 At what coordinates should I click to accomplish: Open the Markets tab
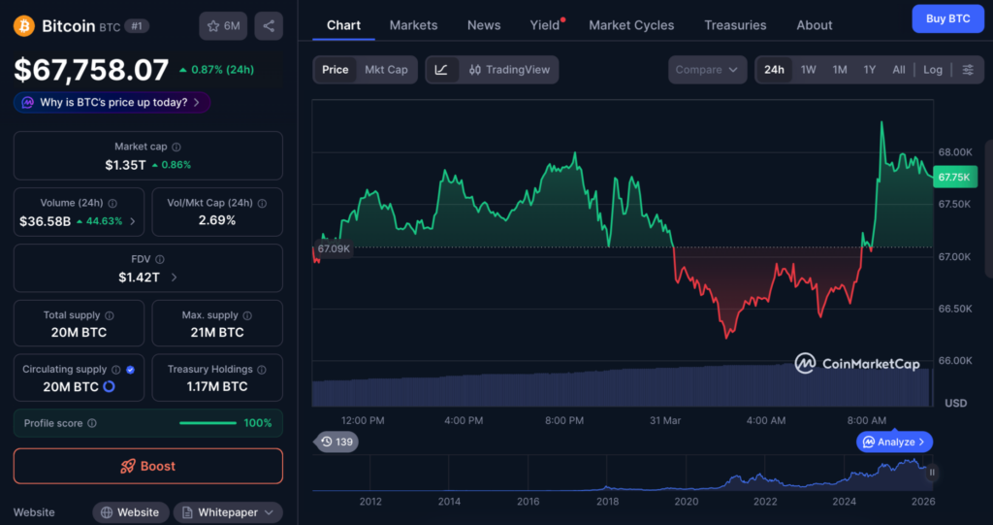[x=413, y=25]
